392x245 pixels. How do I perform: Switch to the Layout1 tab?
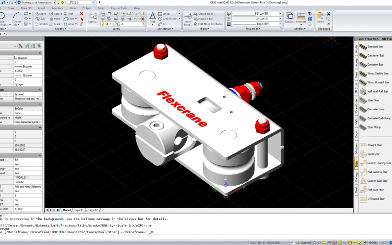pyautogui.click(x=78, y=210)
